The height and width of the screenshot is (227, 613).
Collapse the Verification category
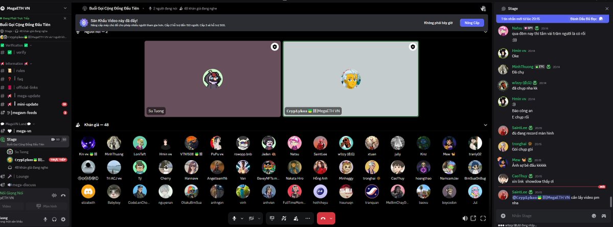coord(17,45)
